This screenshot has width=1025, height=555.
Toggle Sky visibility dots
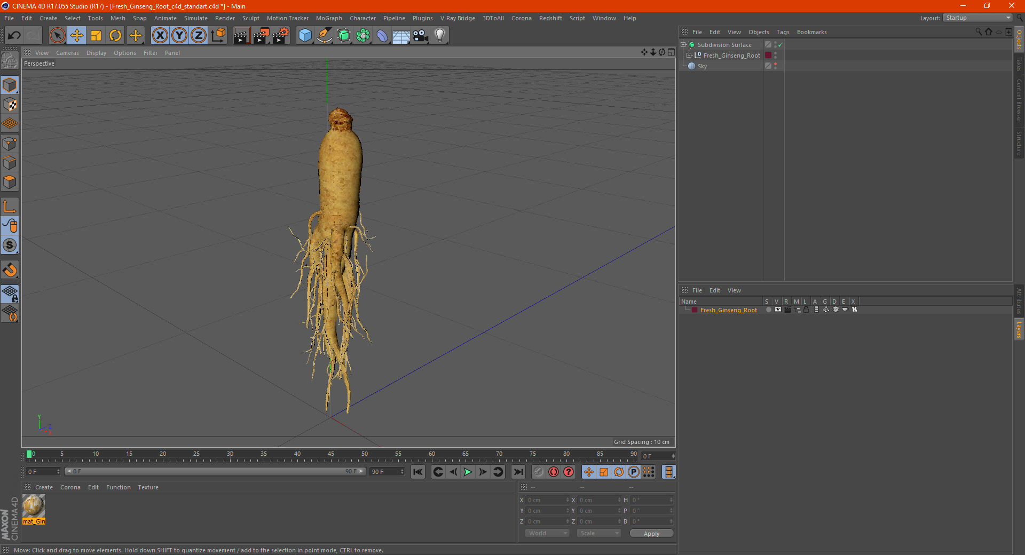[x=775, y=66]
